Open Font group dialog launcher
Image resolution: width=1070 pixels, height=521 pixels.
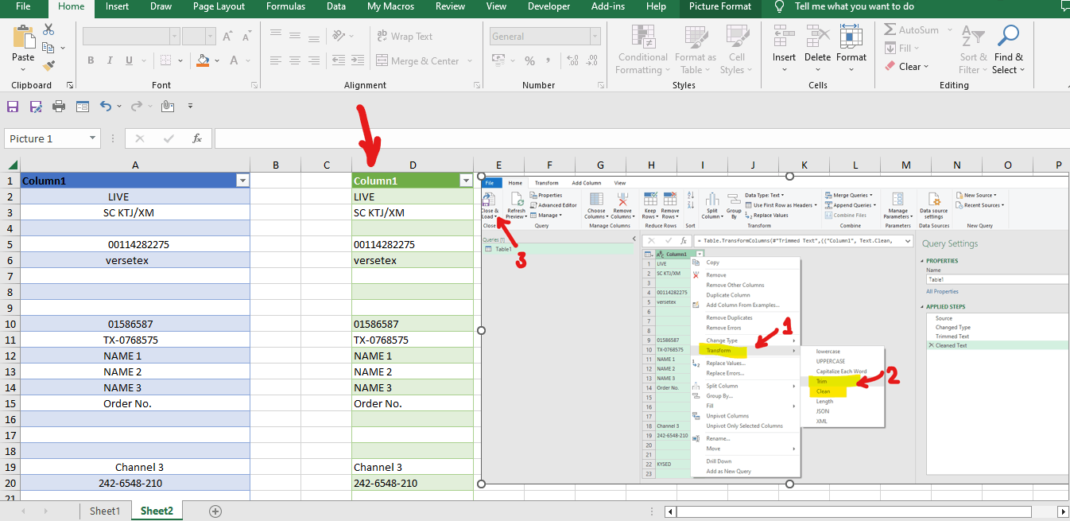point(255,85)
